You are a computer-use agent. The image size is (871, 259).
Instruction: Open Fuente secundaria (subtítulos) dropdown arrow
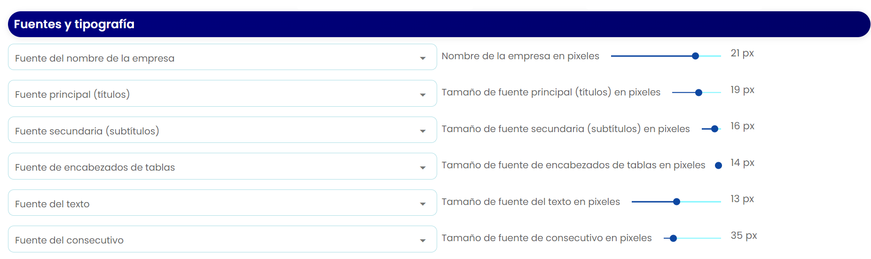423,131
